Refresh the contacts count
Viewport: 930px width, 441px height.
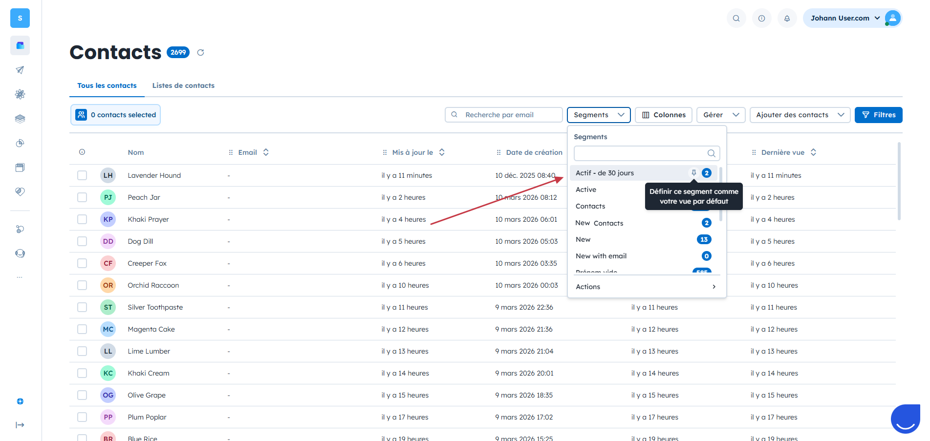click(200, 52)
